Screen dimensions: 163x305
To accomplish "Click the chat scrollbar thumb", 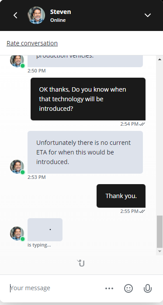I will [160, 231].
